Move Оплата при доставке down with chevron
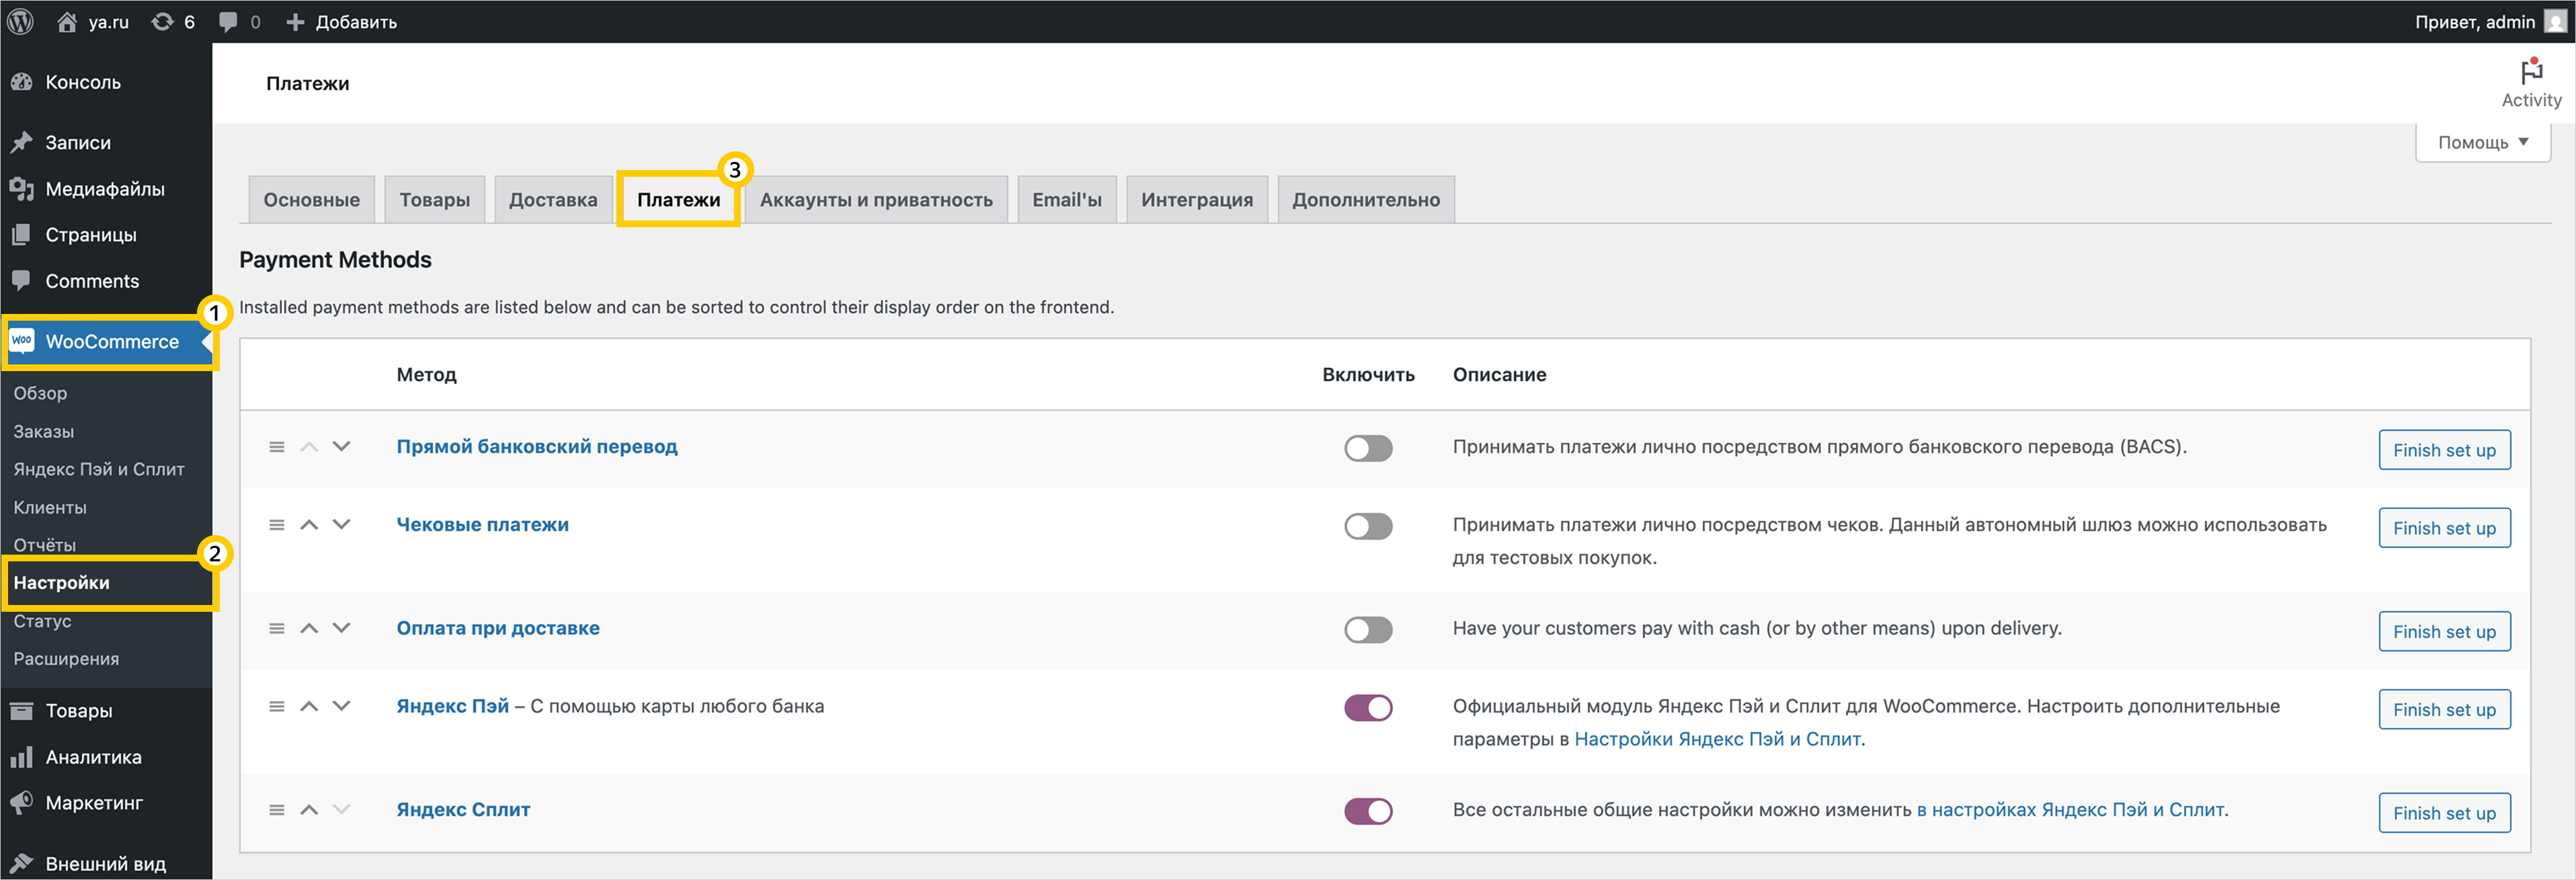Viewport: 2576px width, 880px height. click(x=342, y=628)
